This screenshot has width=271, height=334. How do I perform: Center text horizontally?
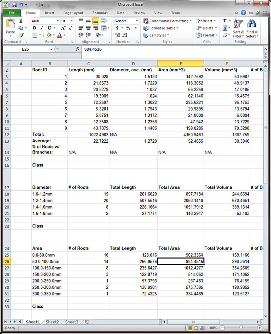88,28
